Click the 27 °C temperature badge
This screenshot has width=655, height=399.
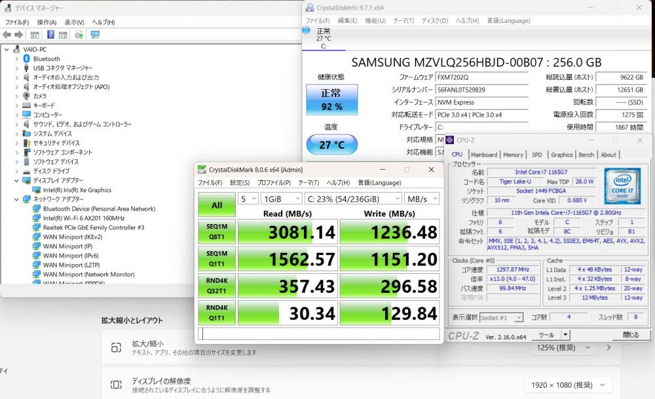coord(331,145)
